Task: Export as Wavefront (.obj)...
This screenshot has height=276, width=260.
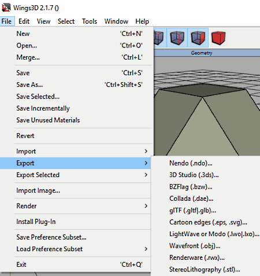Action: point(206,246)
